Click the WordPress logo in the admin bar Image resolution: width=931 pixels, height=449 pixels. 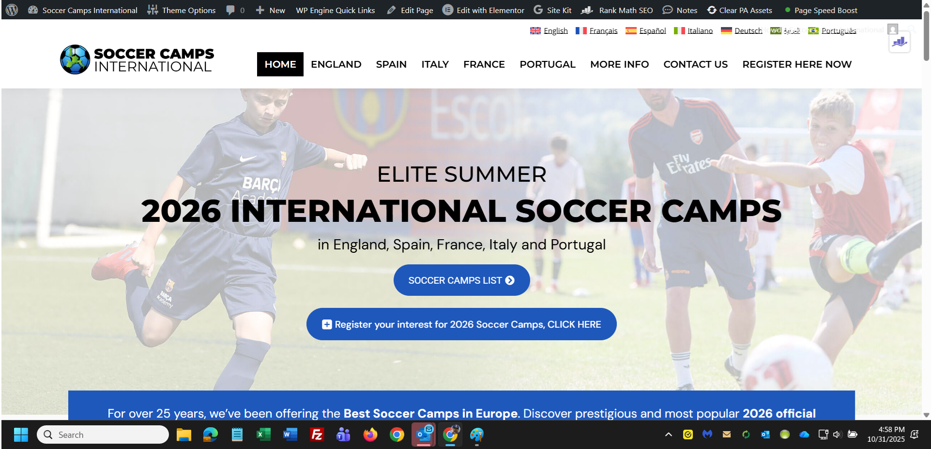[x=12, y=10]
